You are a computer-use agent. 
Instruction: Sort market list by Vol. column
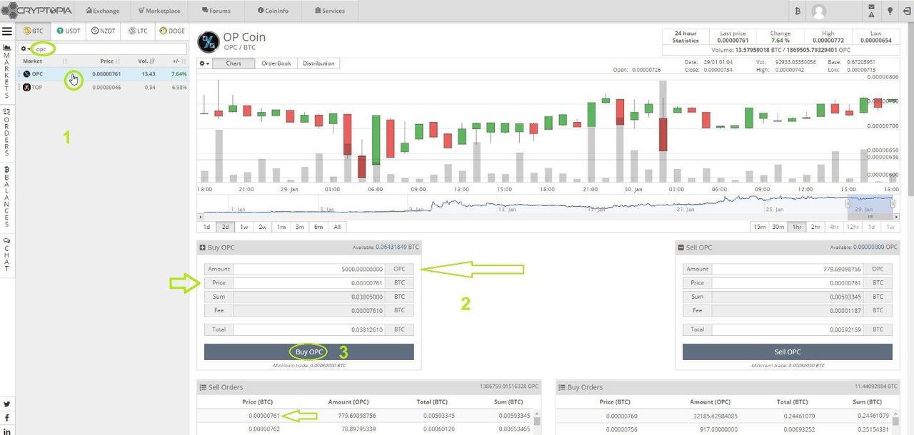click(x=147, y=61)
